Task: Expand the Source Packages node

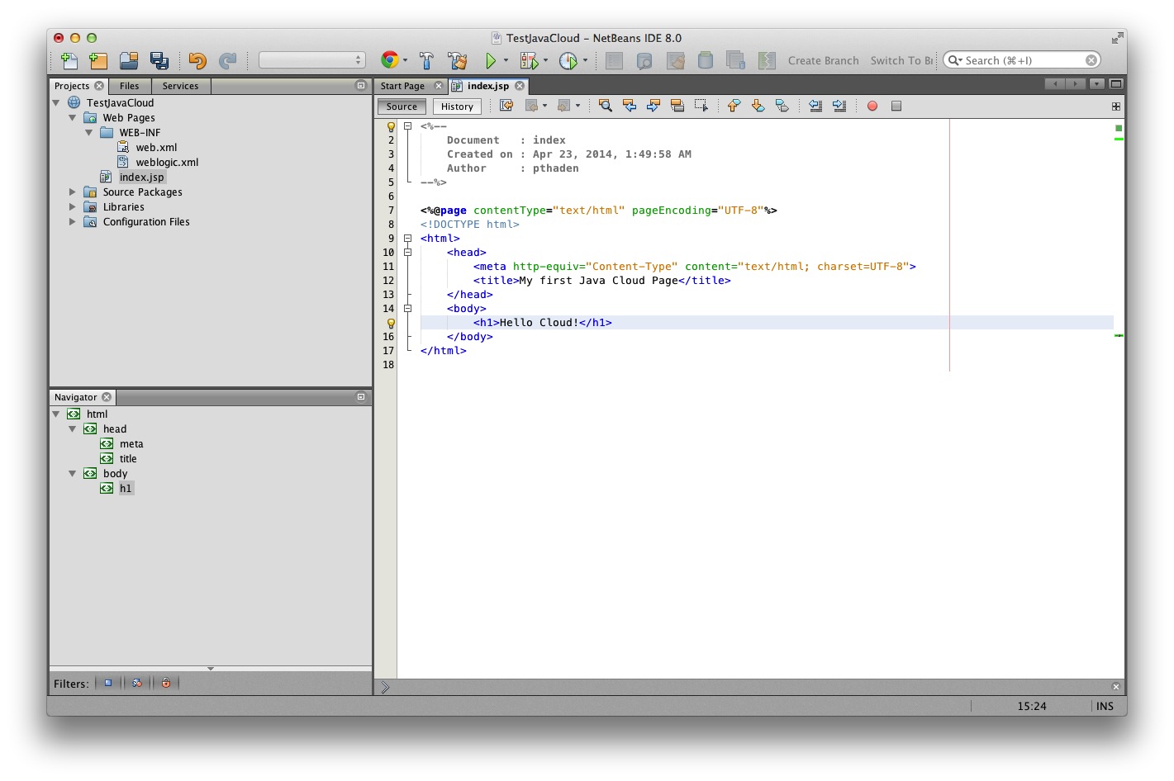Action: coord(73,192)
